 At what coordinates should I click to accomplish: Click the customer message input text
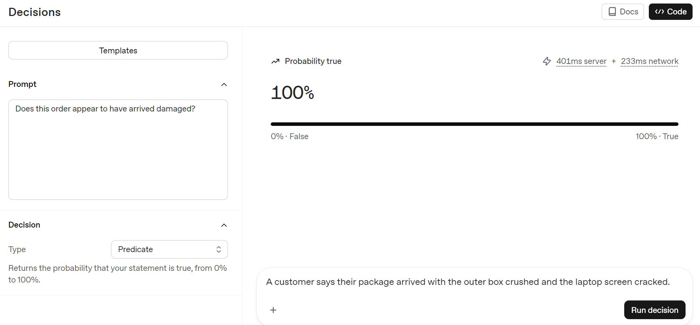click(x=468, y=282)
